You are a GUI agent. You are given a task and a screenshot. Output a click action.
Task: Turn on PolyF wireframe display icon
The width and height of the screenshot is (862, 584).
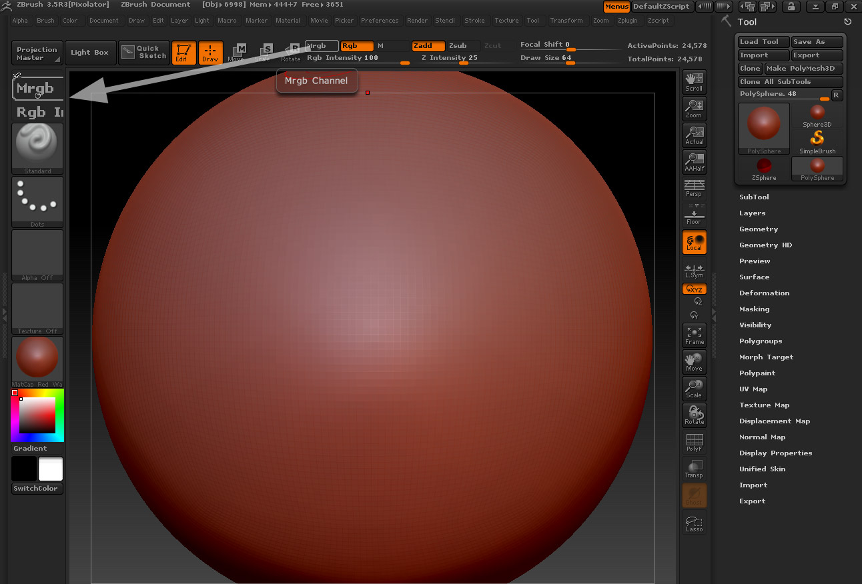coord(694,442)
